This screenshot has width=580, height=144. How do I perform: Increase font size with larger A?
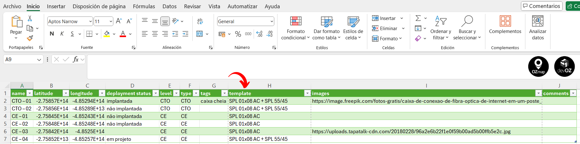(119, 21)
